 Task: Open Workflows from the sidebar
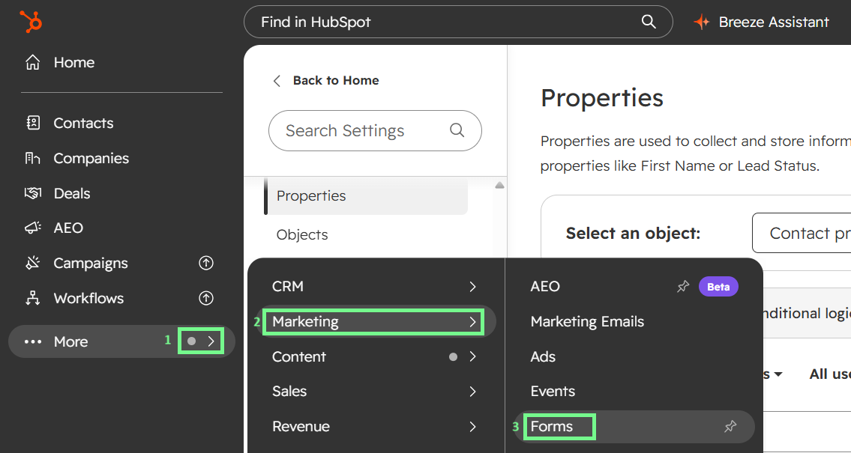tap(88, 298)
